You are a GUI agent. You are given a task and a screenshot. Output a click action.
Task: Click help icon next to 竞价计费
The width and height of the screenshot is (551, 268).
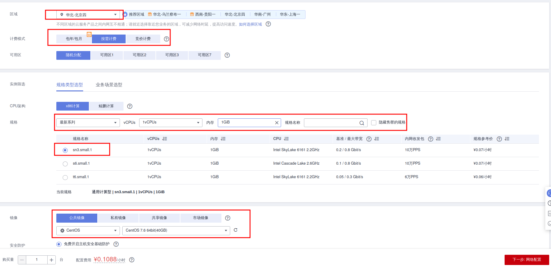166,39
